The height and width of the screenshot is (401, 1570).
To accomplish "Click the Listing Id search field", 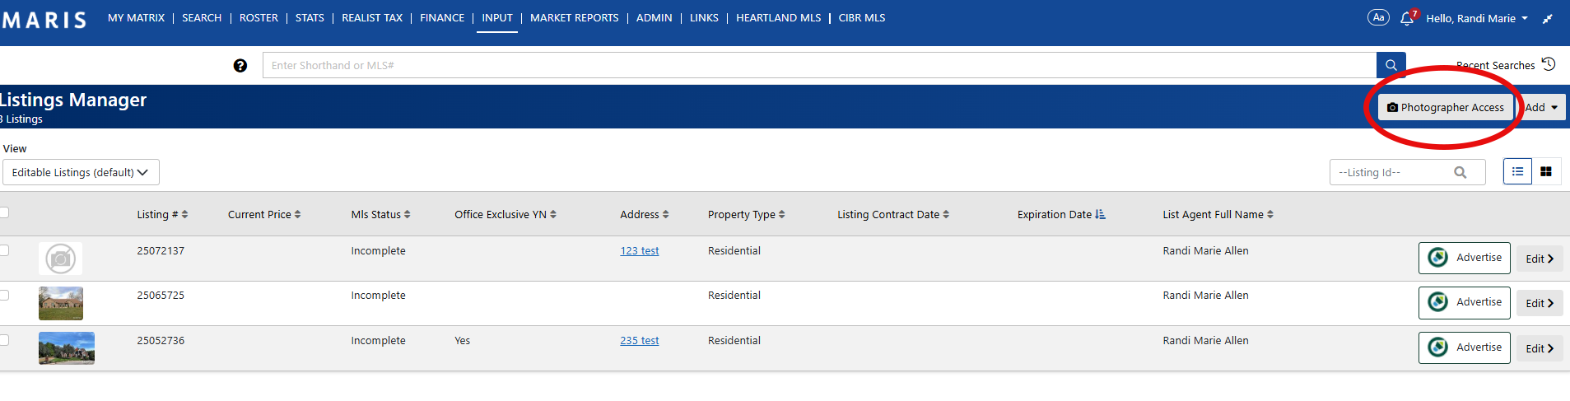I will click(x=1391, y=172).
